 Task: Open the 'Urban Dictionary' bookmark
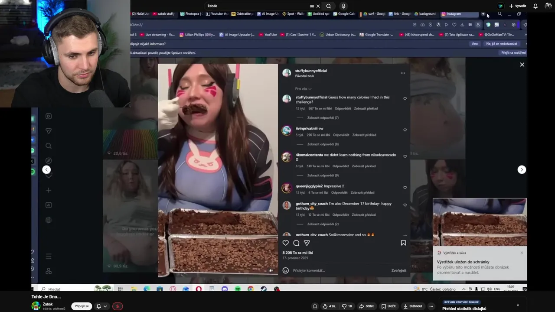tap(337, 35)
